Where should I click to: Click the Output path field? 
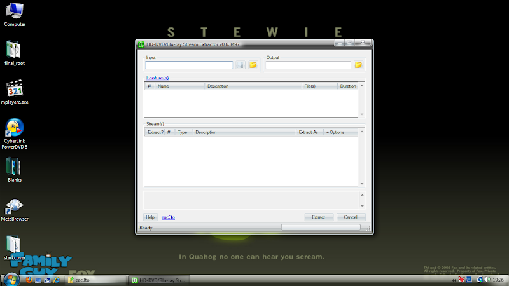click(308, 65)
